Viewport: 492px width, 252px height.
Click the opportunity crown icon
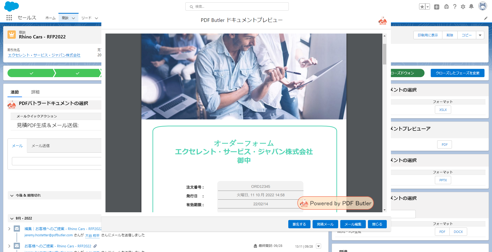point(12,34)
